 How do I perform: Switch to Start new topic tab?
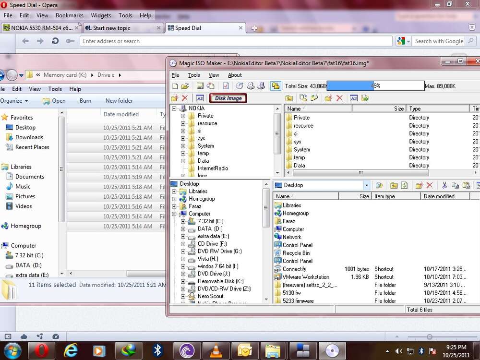tap(123, 28)
